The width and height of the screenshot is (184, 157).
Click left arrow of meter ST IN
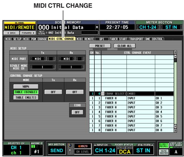161,27
